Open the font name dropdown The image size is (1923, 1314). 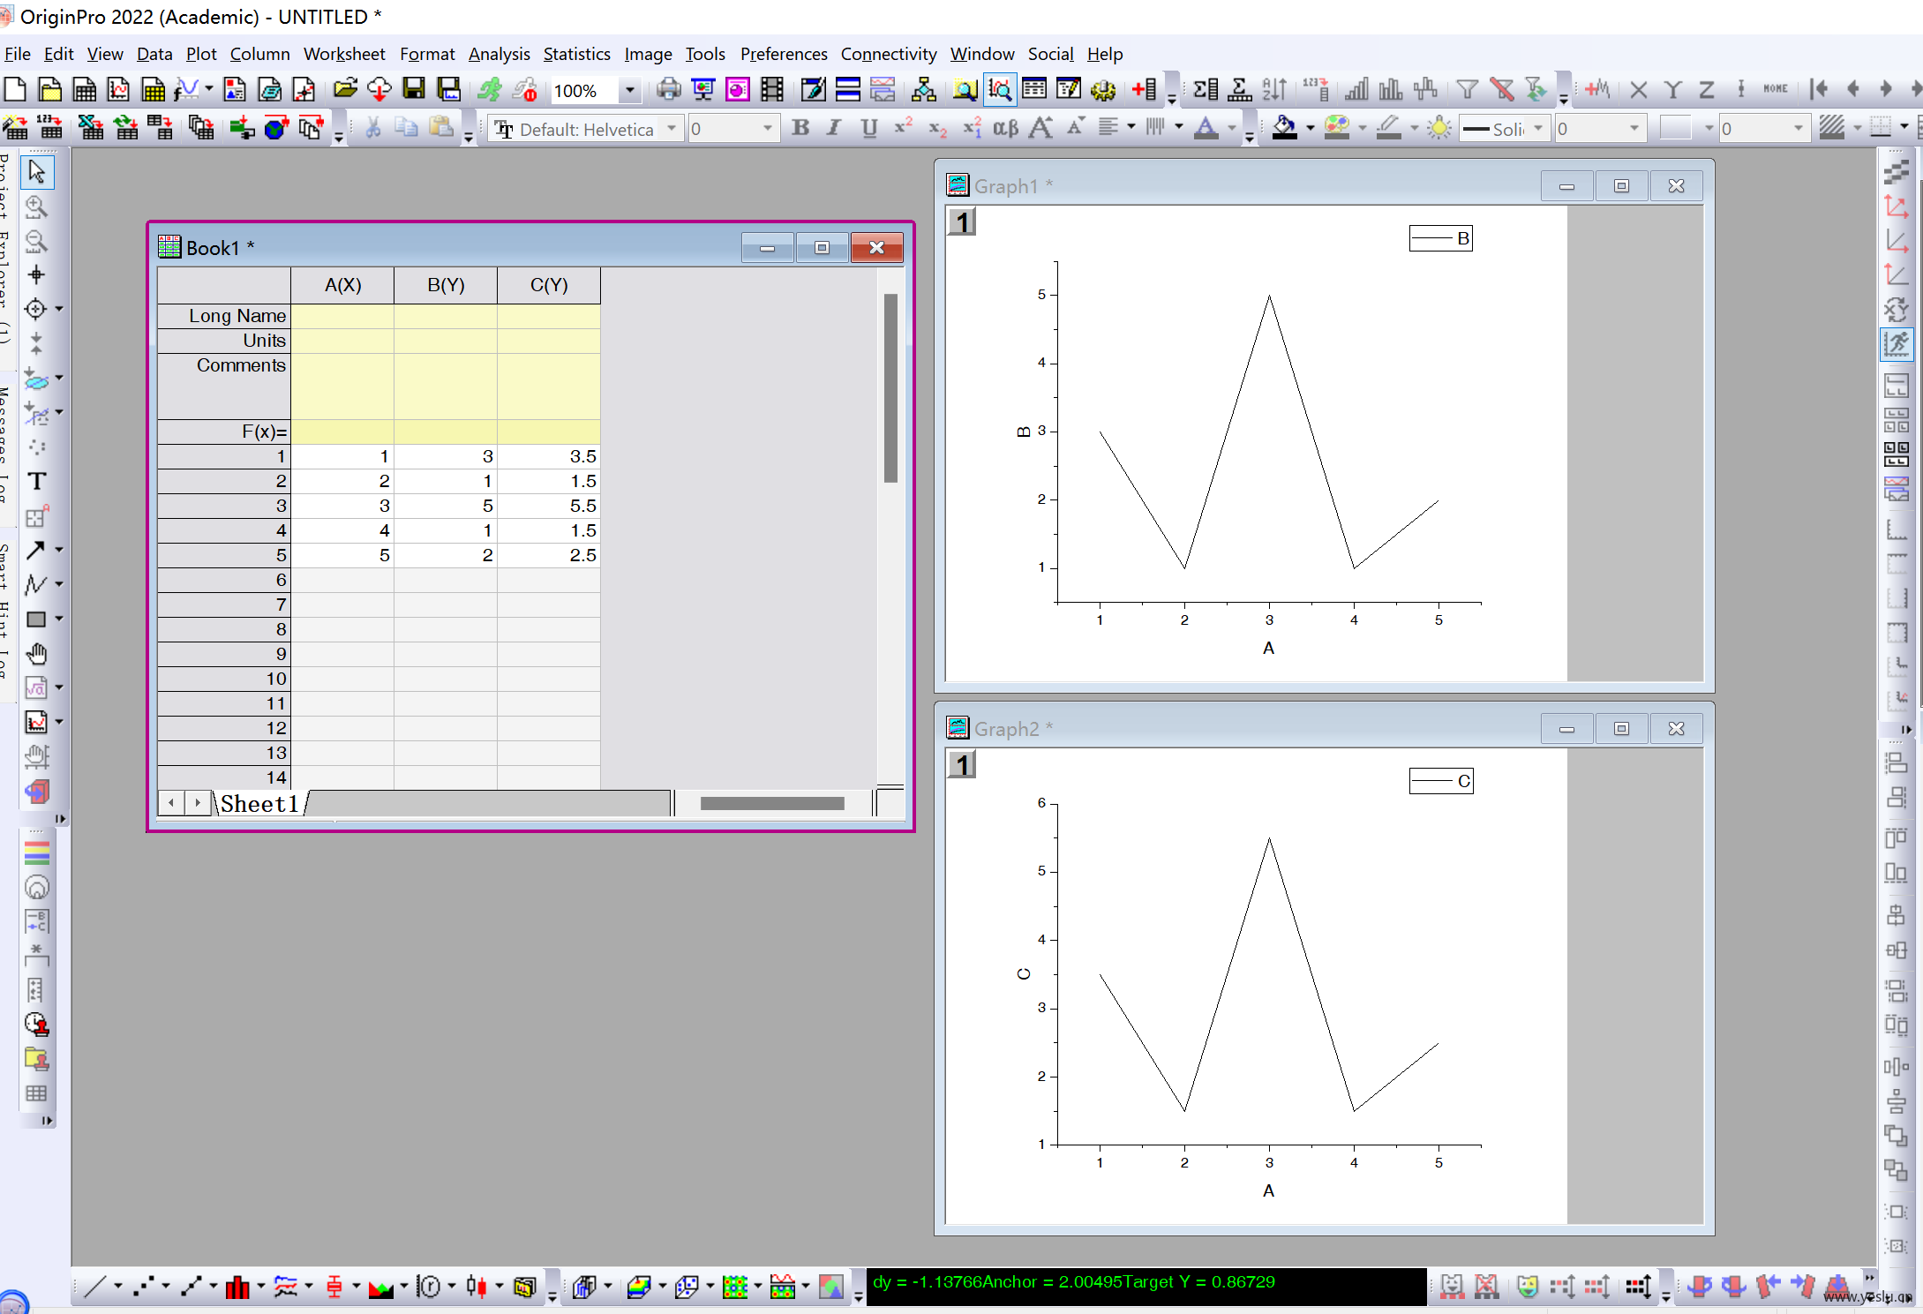click(x=672, y=129)
